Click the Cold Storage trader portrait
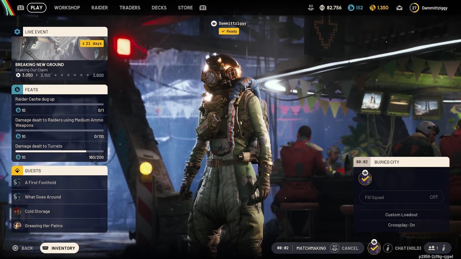 17,211
